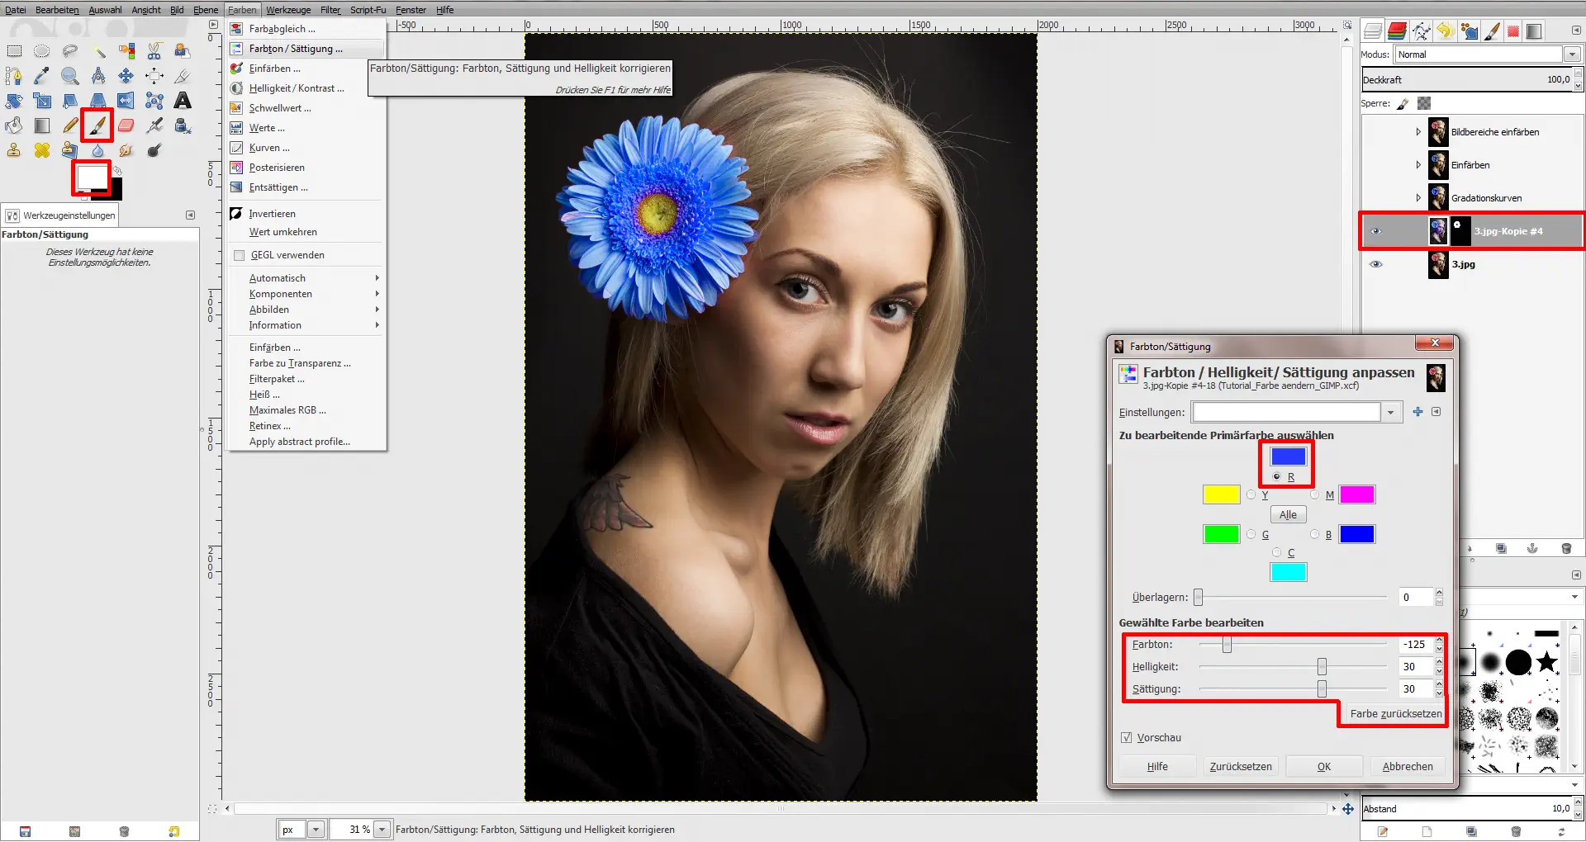Select the Ink tool
This screenshot has height=842, width=1586.
coord(182,125)
